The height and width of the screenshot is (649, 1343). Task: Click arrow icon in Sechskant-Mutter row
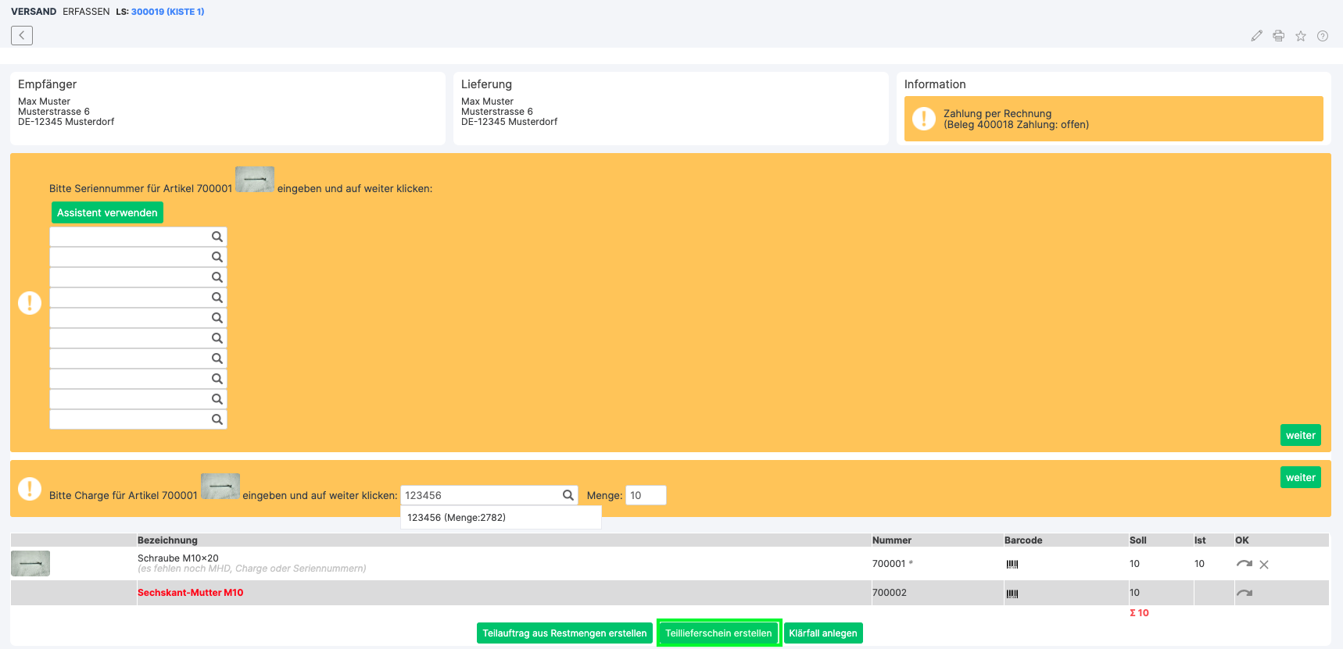(1244, 593)
